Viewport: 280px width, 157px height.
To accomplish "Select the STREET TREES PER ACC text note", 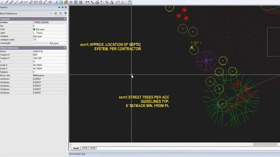I will click(144, 101).
